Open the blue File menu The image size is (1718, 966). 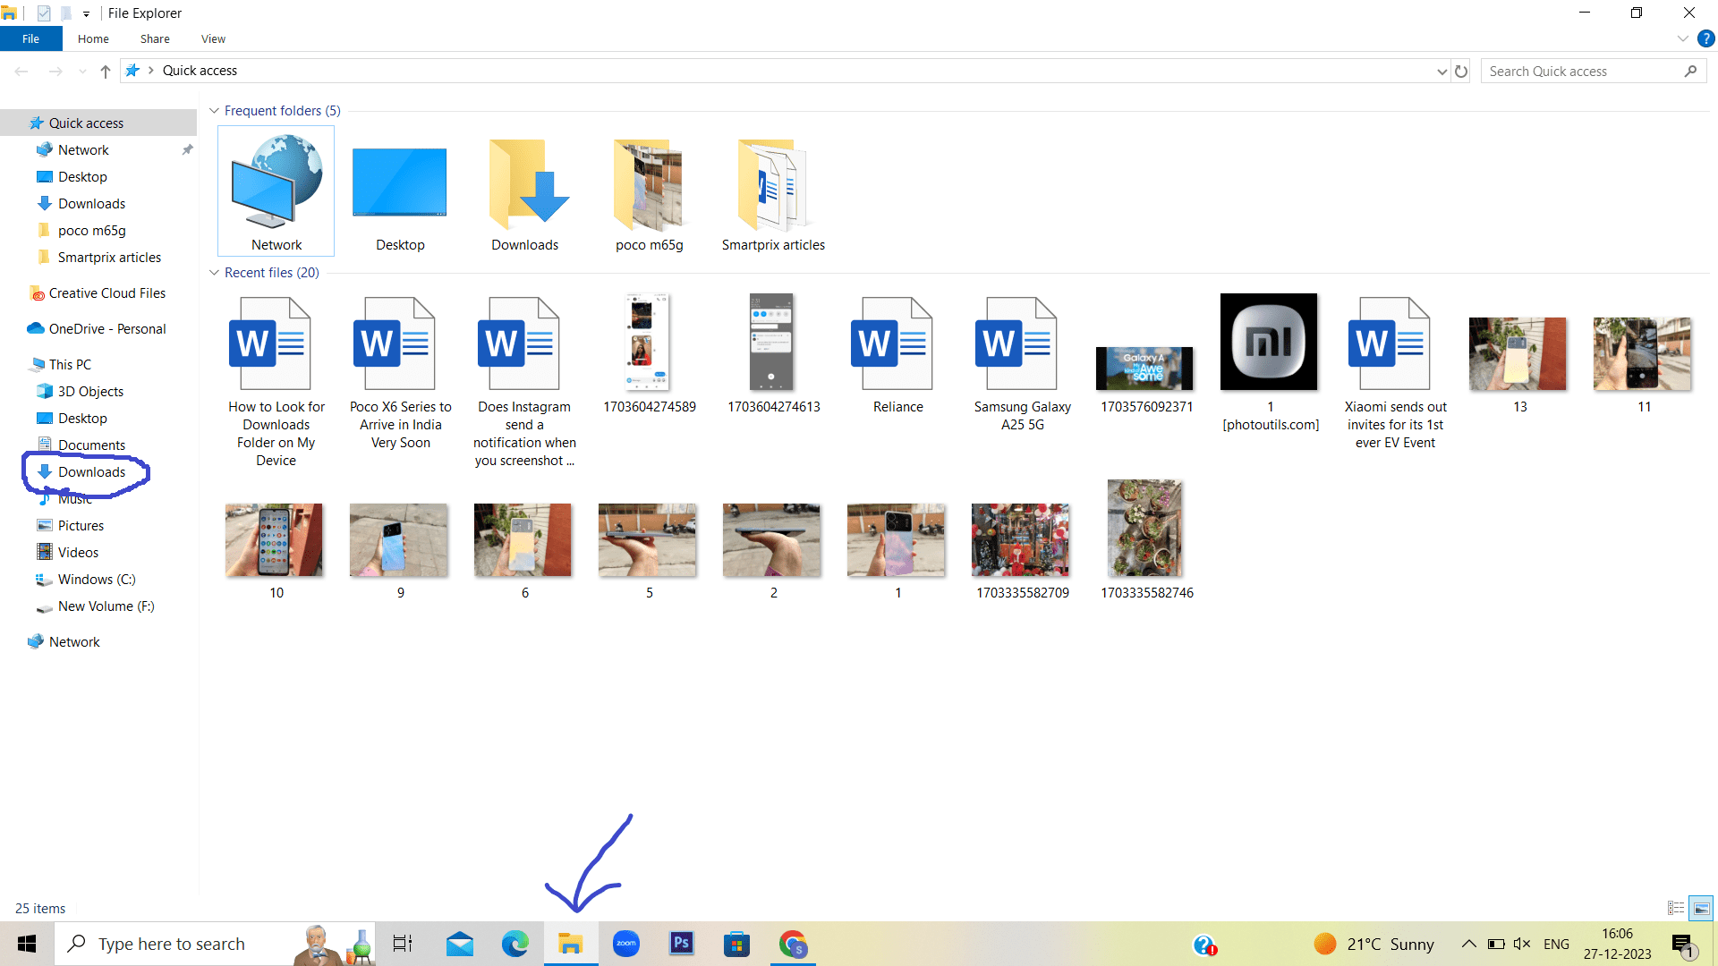click(30, 39)
